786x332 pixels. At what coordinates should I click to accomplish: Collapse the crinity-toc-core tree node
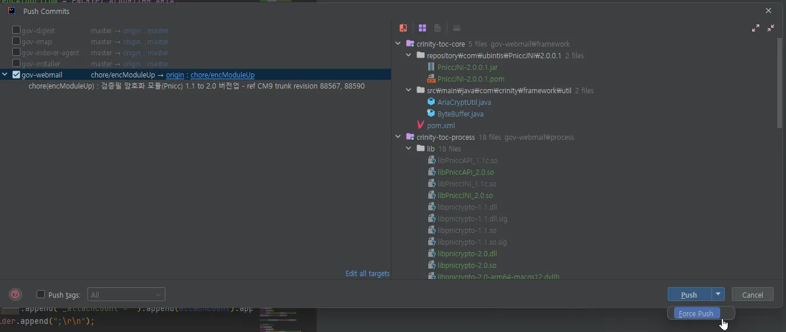pyautogui.click(x=399, y=44)
